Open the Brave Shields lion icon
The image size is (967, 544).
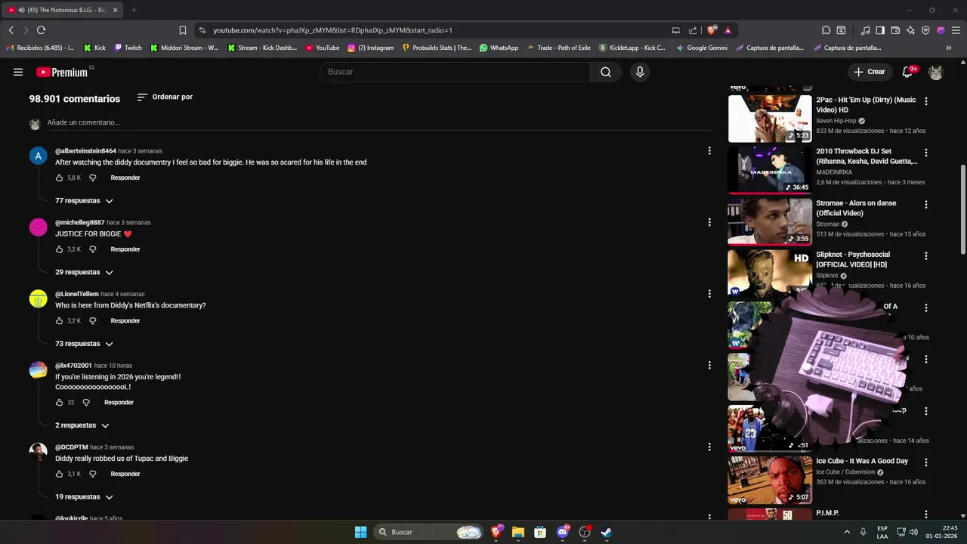712,30
